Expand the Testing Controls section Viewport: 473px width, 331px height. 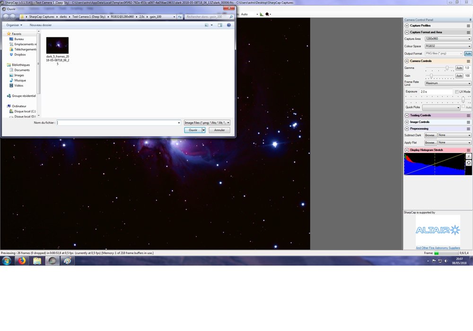tap(407, 115)
